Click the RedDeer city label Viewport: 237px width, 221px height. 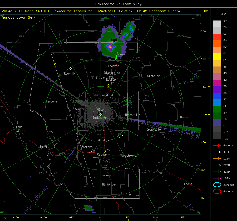click(x=112, y=80)
